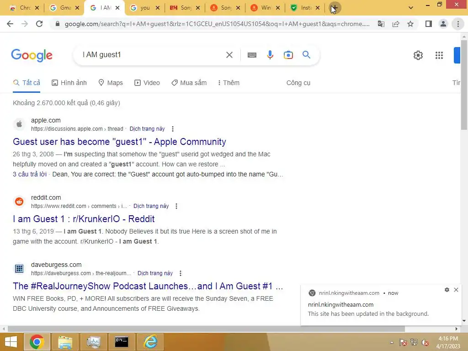Open taskbar clock showing 4:16 PM
Screen dimensions: 468x351
tap(448, 342)
